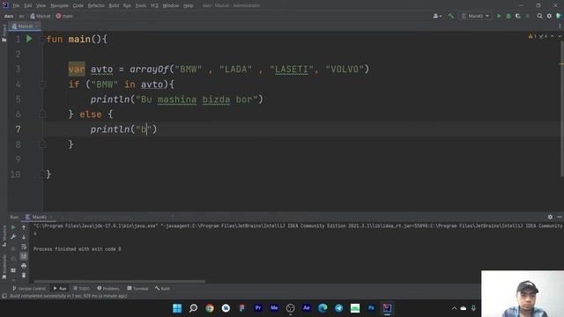
Task: Open Adobe Premiere Pro from the taskbar
Action: point(258,308)
